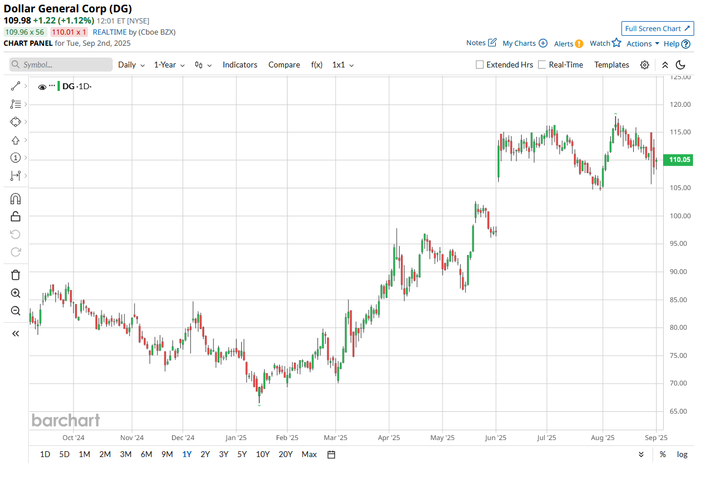Image resolution: width=703 pixels, height=487 pixels.
Task: Enable the Real-Time checkbox
Action: click(542, 65)
